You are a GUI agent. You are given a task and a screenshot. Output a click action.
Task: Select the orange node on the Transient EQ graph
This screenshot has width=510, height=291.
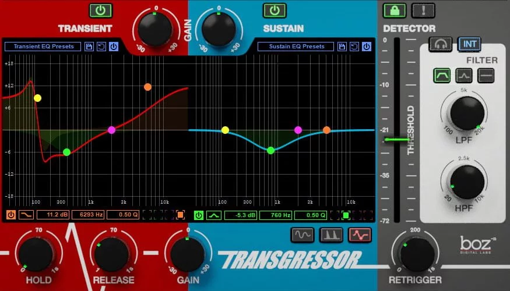click(x=147, y=87)
